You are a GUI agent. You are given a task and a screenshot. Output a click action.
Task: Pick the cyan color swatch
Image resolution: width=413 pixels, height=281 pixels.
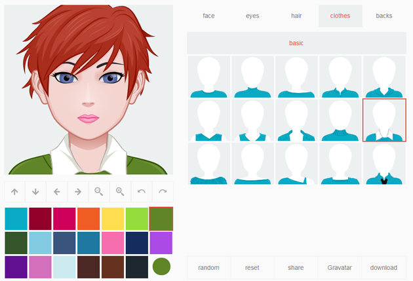pyautogui.click(x=16, y=219)
